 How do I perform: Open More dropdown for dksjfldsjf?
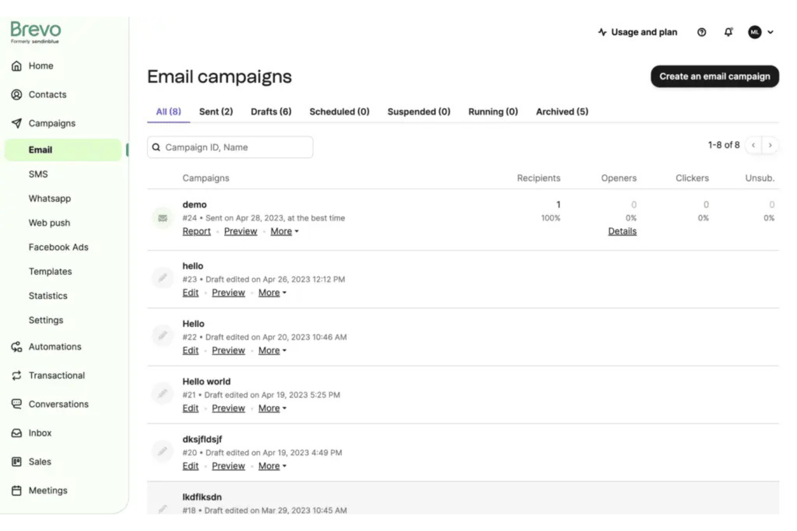272,466
